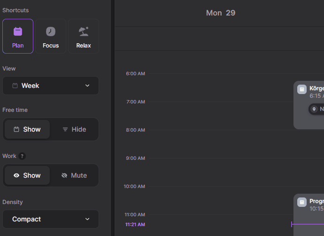Click the Work help question mark icon
Image resolution: width=324 pixels, height=236 pixels.
click(x=22, y=156)
